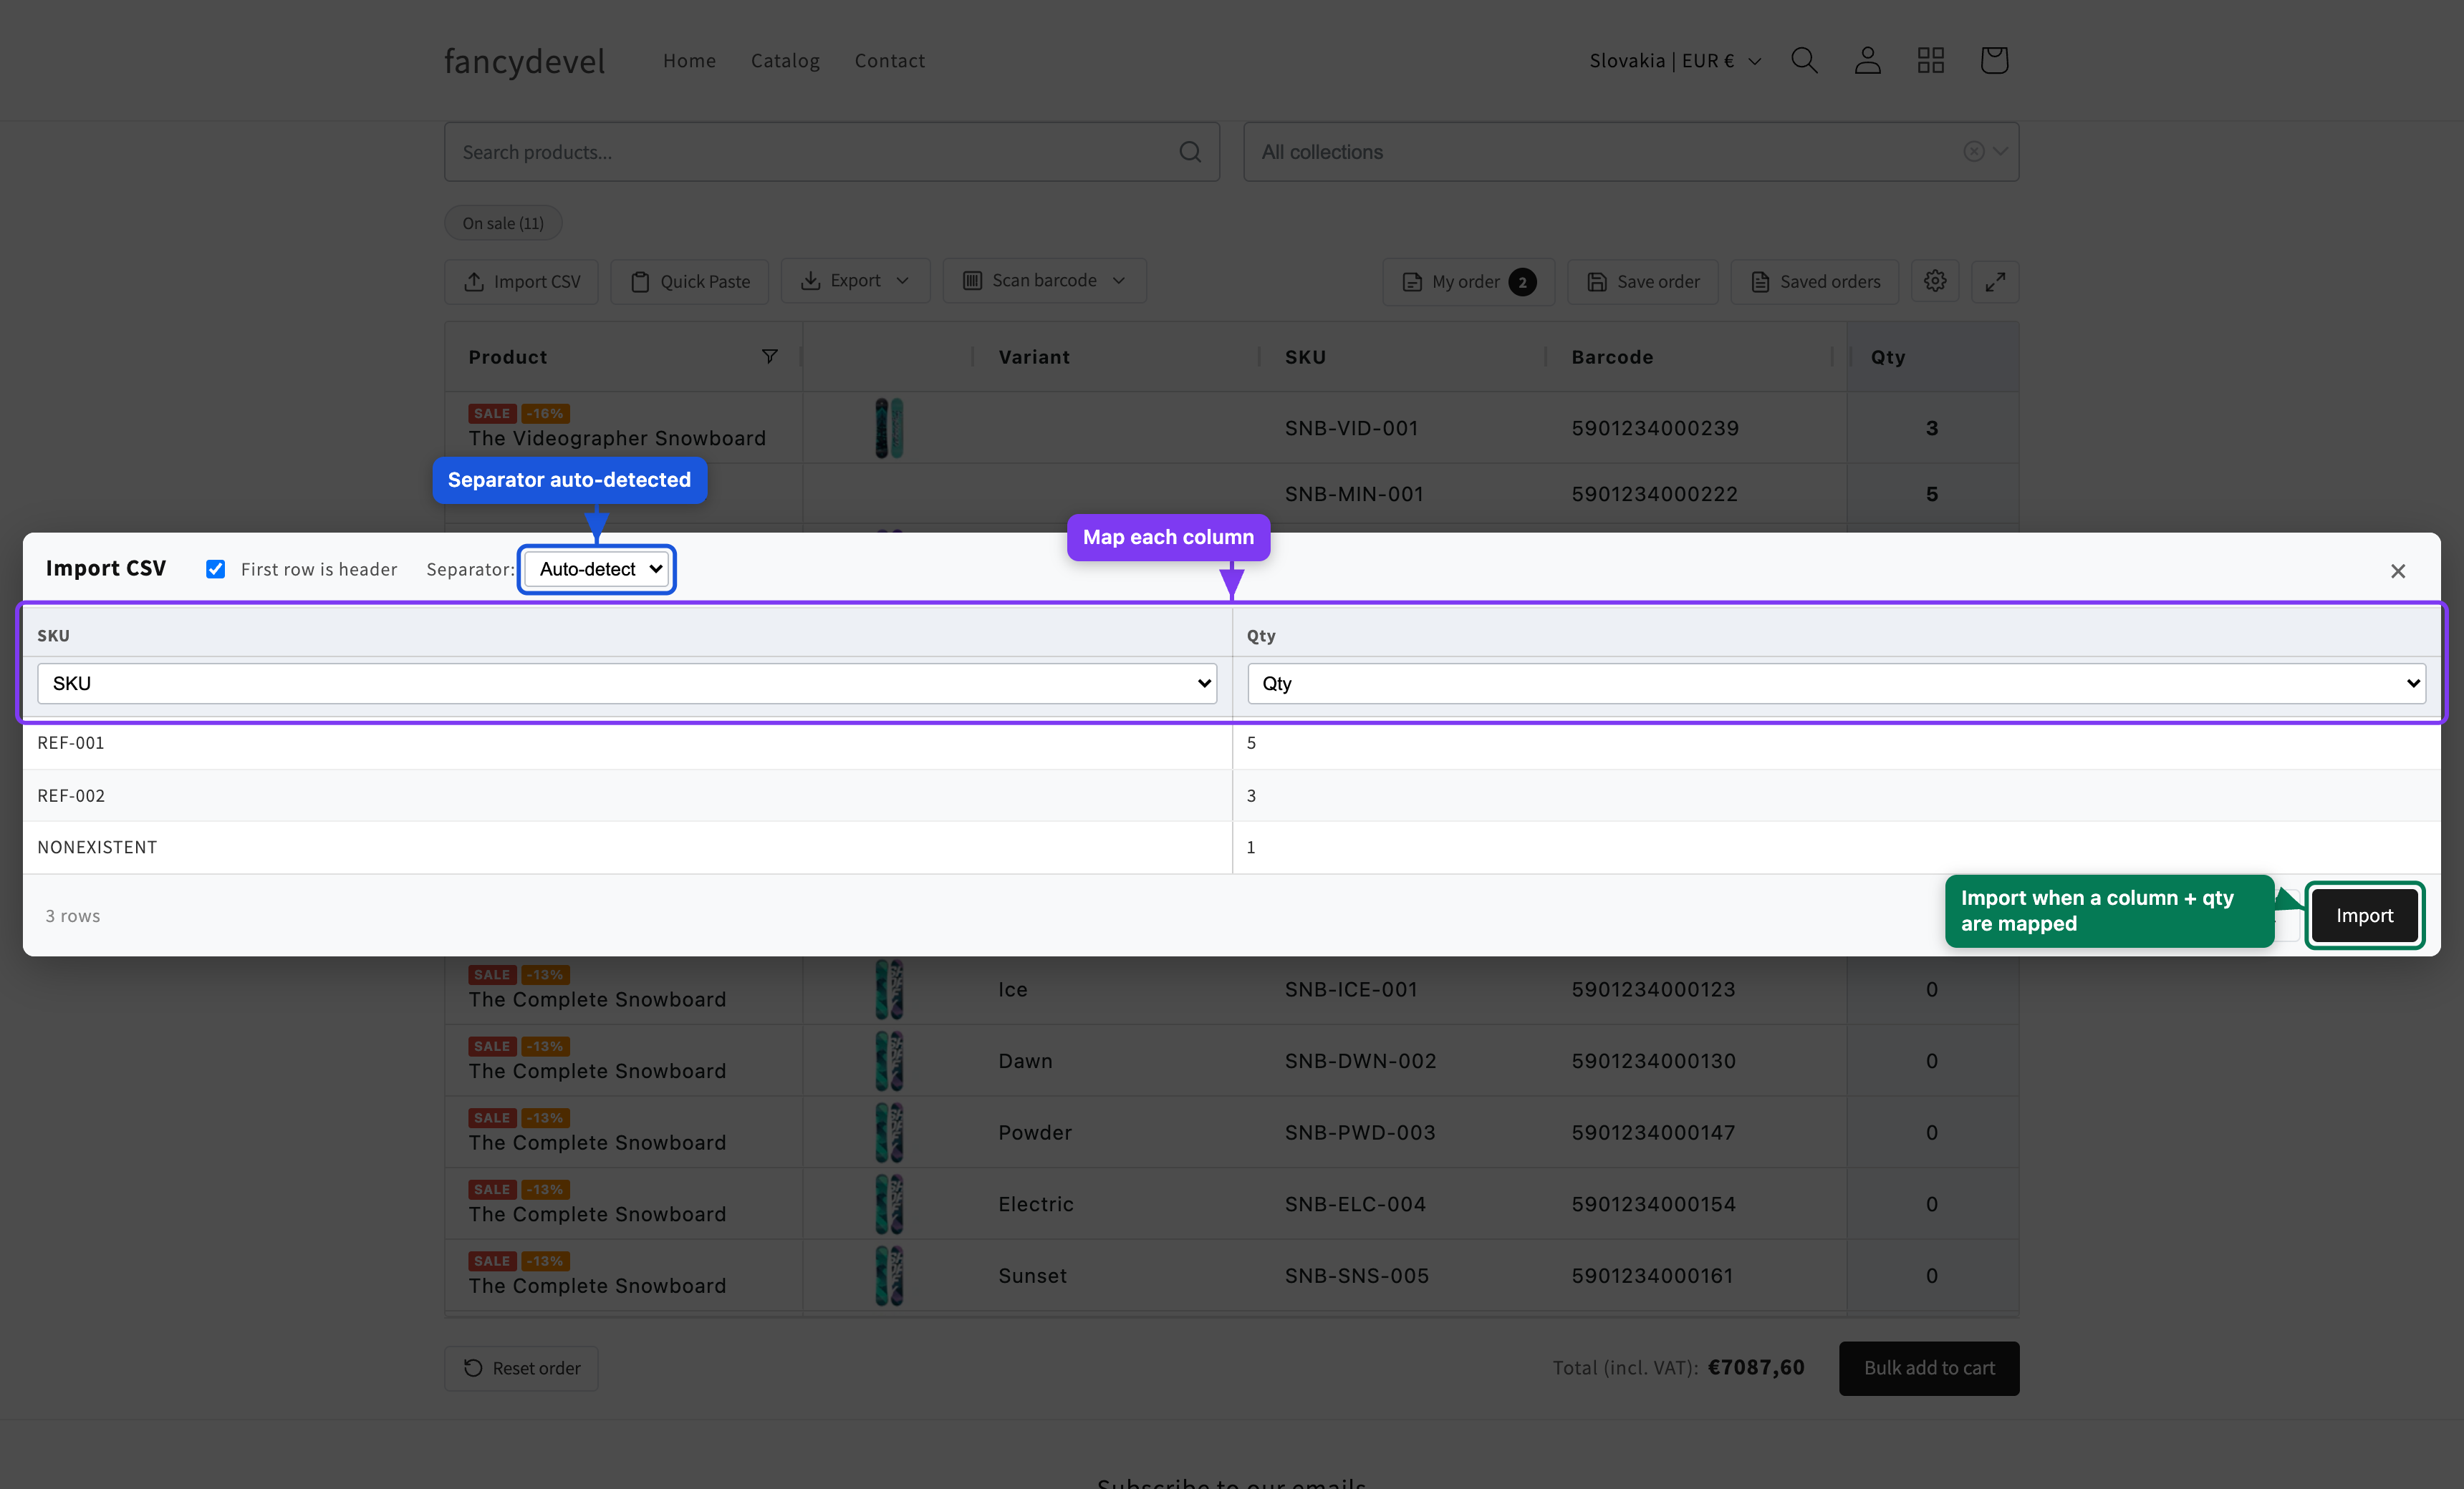Click the Barcode column header
Image resolution: width=2464 pixels, height=1489 pixels.
[1612, 357]
